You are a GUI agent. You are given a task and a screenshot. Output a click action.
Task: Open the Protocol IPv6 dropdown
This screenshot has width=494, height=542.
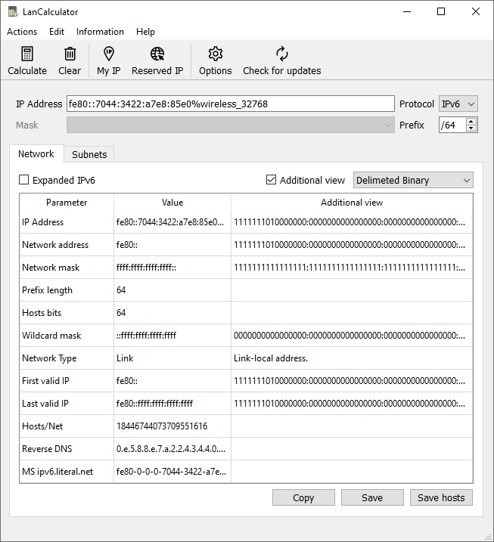pyautogui.click(x=458, y=104)
